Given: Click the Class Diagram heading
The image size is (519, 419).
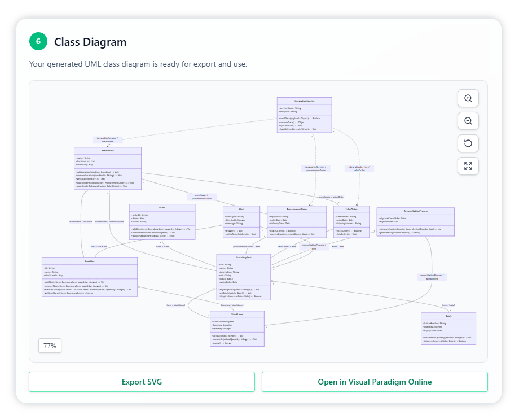Looking at the screenshot, I should [x=90, y=42].
